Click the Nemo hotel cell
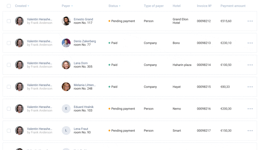The height and width of the screenshot is (150, 260). (177, 109)
